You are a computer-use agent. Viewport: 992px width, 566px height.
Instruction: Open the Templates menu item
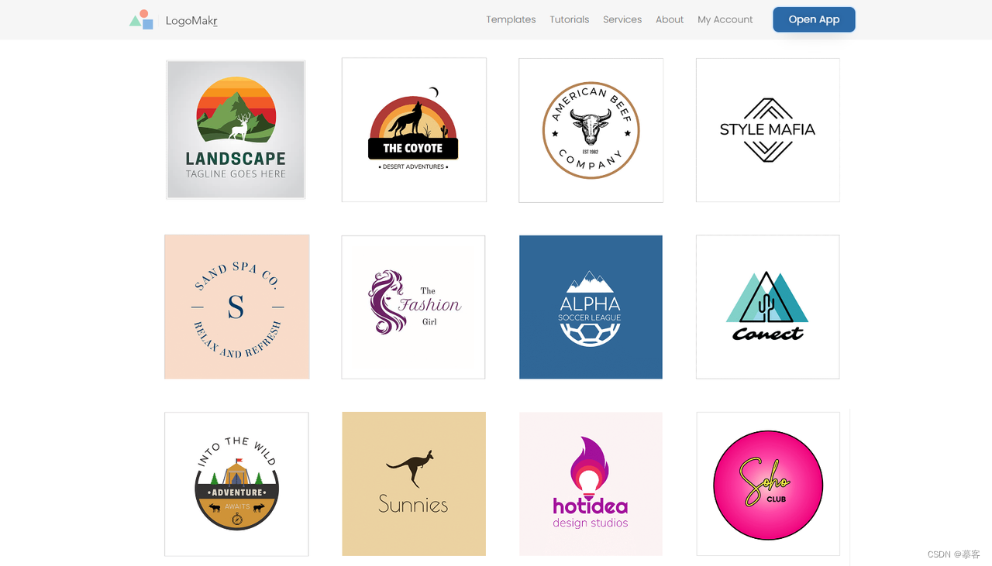(x=511, y=19)
